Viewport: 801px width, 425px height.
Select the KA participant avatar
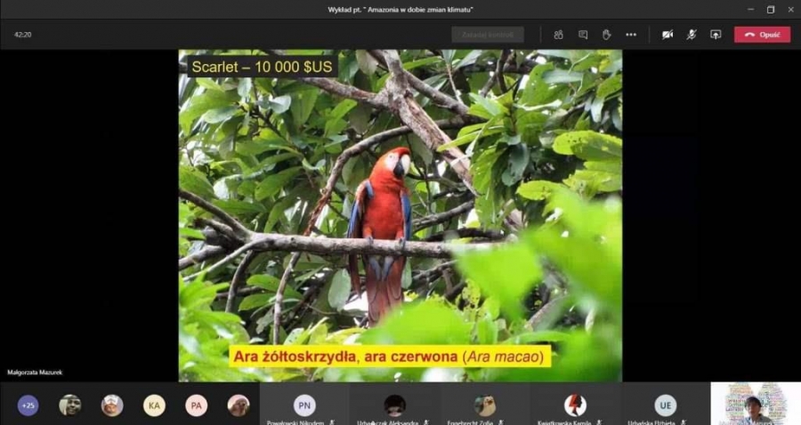(x=154, y=405)
